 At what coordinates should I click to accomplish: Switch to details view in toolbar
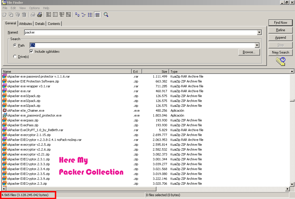(x=97, y=15)
